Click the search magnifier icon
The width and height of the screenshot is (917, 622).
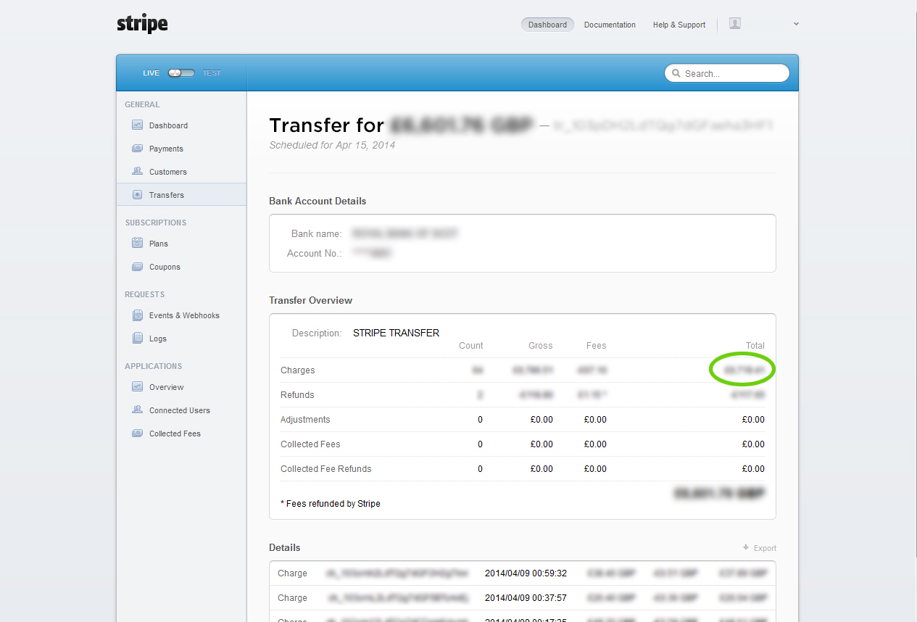coord(676,73)
